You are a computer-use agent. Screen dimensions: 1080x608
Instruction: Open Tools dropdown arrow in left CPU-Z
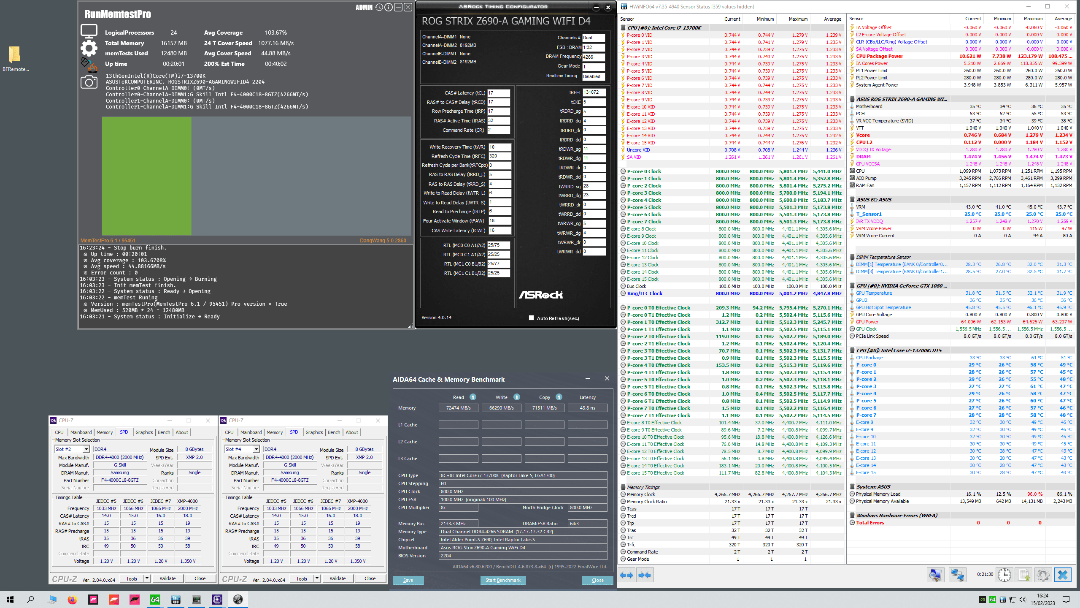coord(147,578)
